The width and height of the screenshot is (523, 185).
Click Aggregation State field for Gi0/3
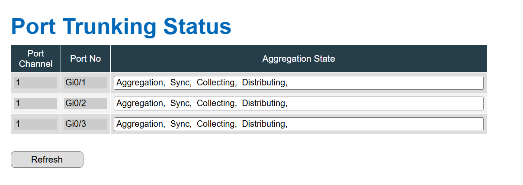[298, 124]
